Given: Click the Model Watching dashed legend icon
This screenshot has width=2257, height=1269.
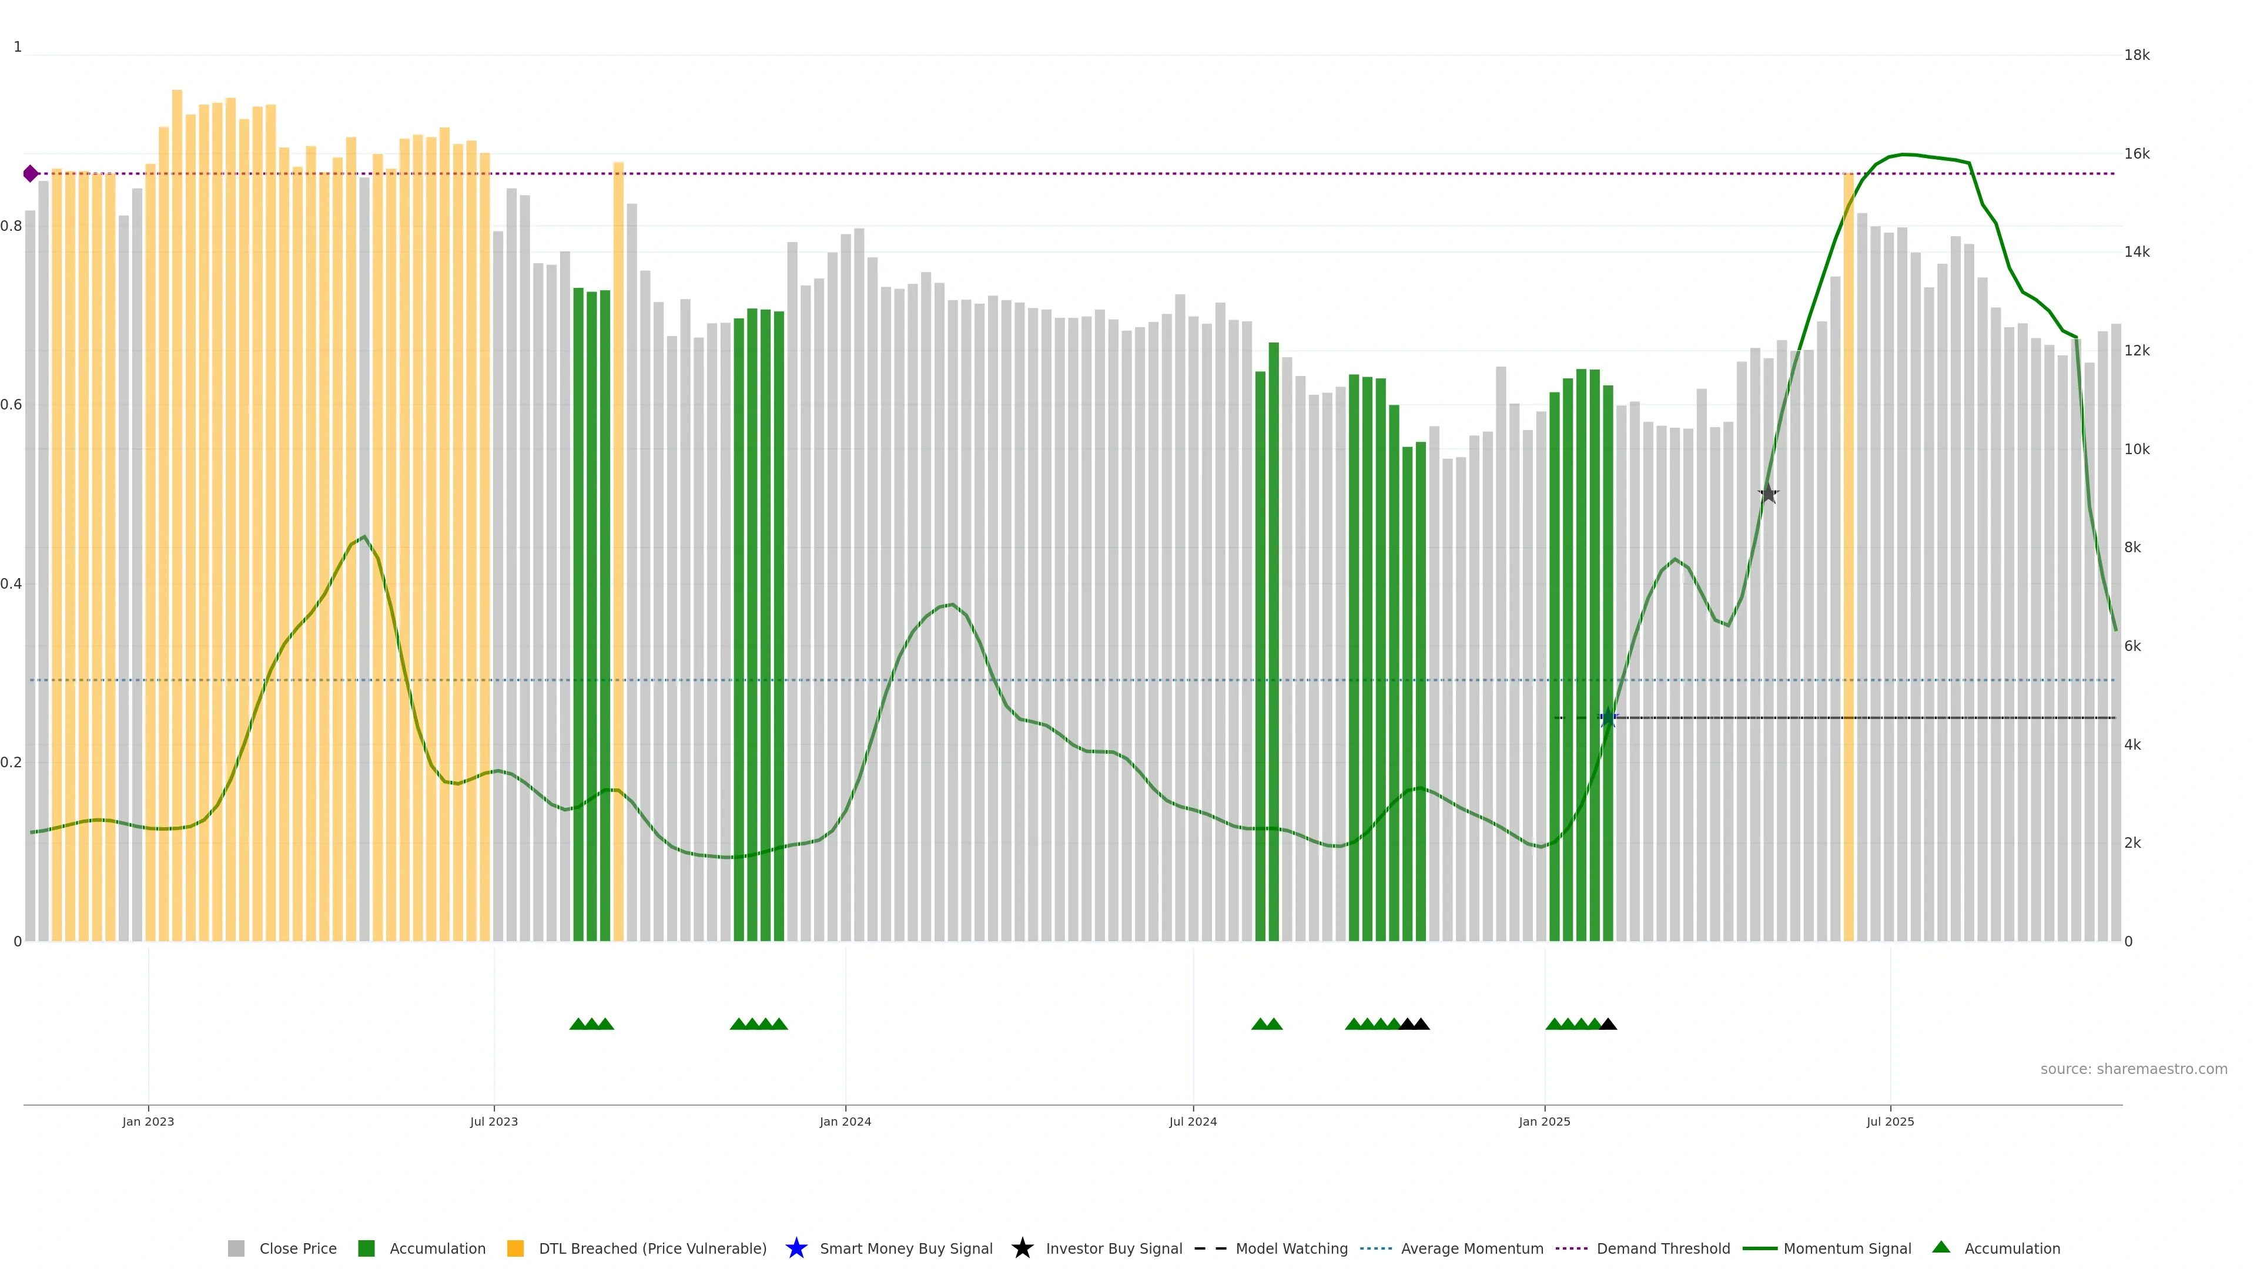Looking at the screenshot, I should [x=1210, y=1248].
